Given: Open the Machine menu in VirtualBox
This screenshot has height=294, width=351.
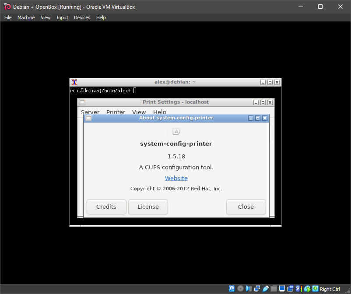Looking at the screenshot, I should [x=26, y=17].
